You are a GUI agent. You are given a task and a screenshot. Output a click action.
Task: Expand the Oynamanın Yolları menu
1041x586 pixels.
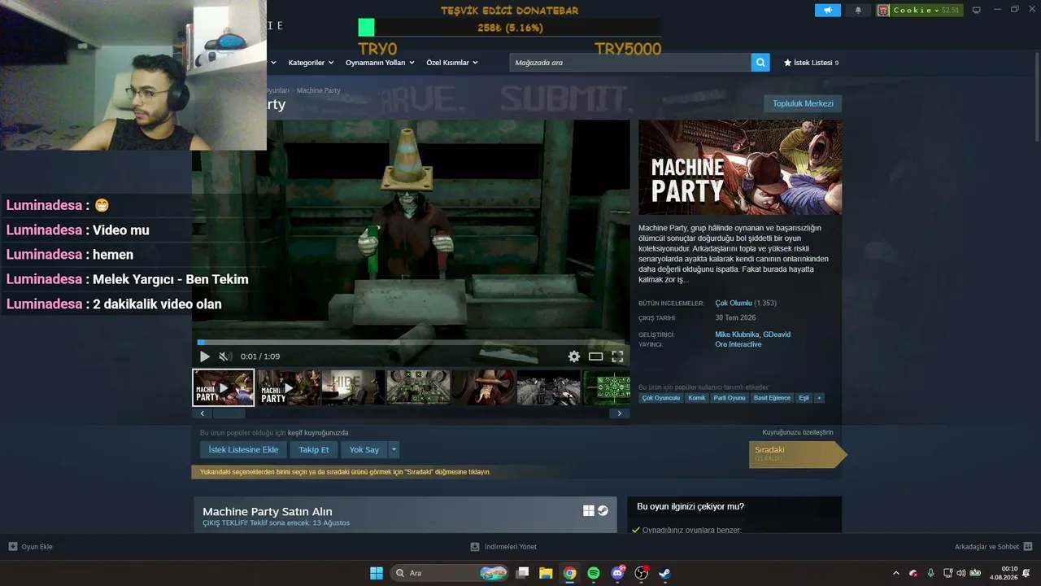click(380, 63)
